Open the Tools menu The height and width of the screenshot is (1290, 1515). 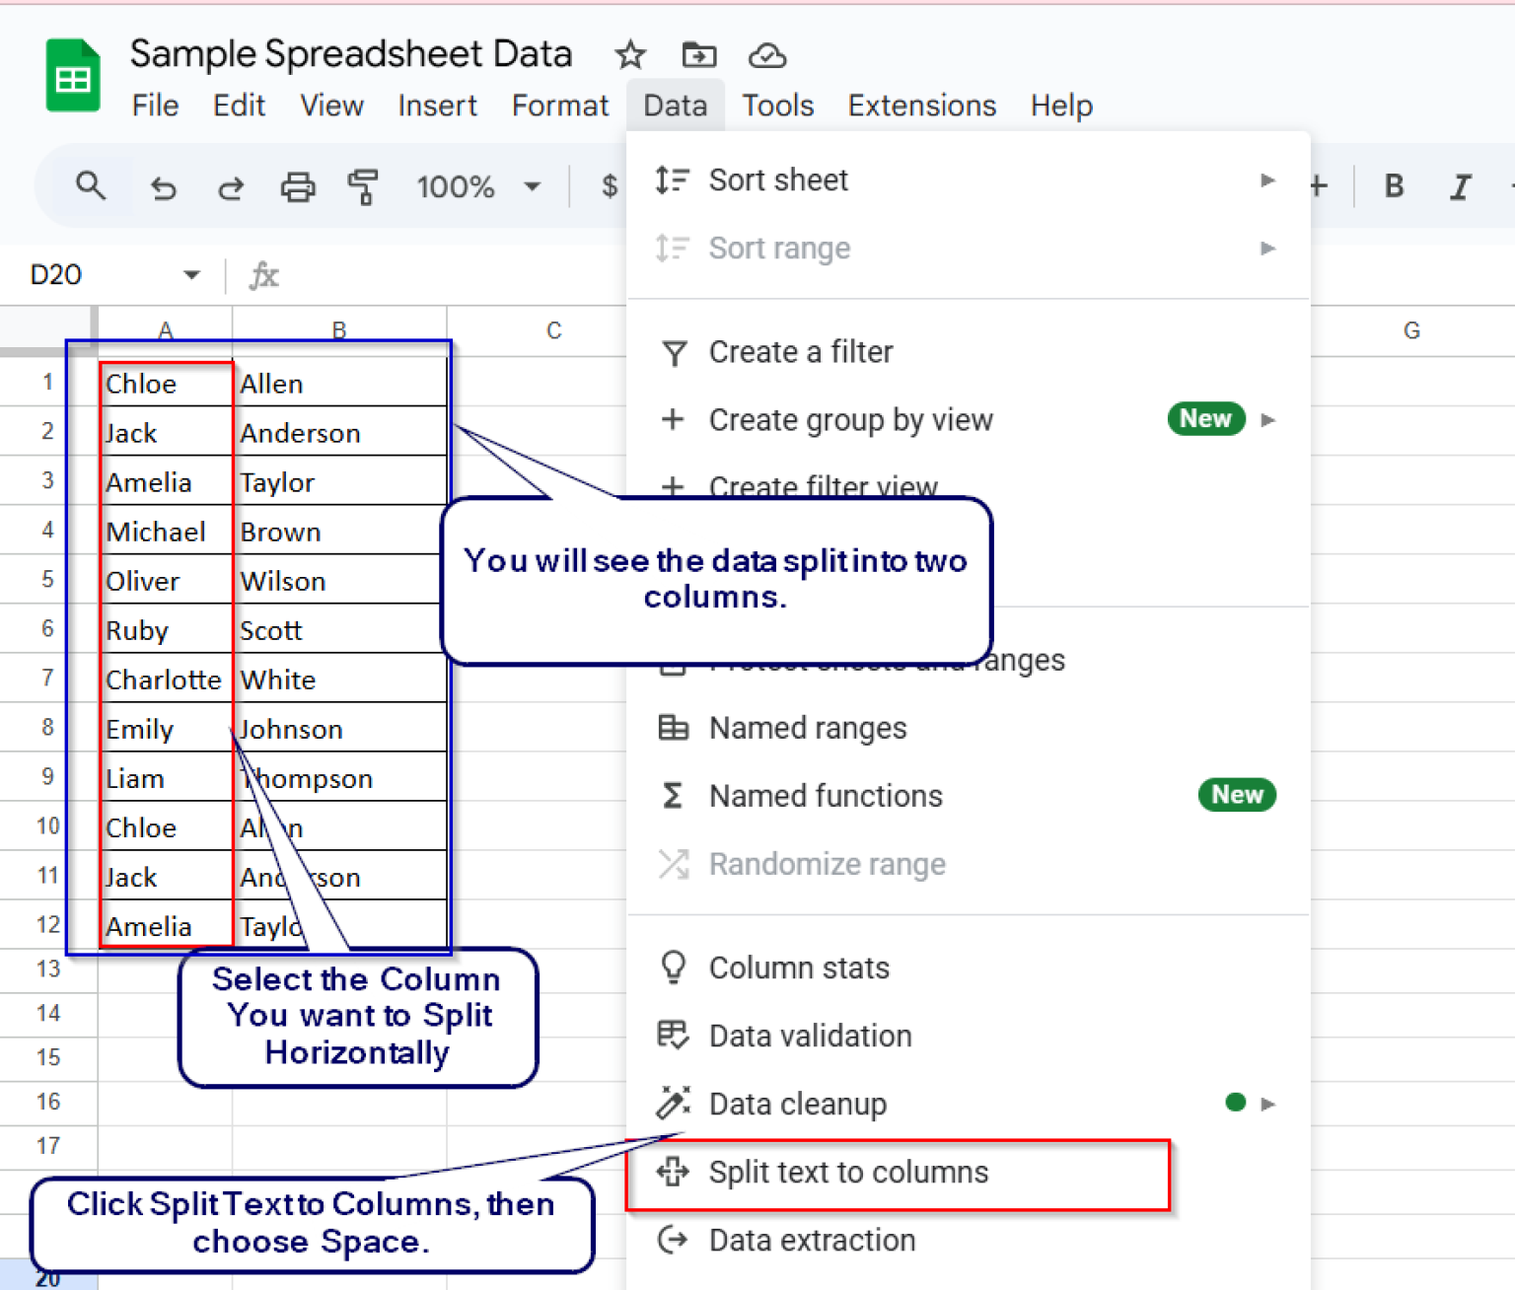pyautogui.click(x=778, y=106)
